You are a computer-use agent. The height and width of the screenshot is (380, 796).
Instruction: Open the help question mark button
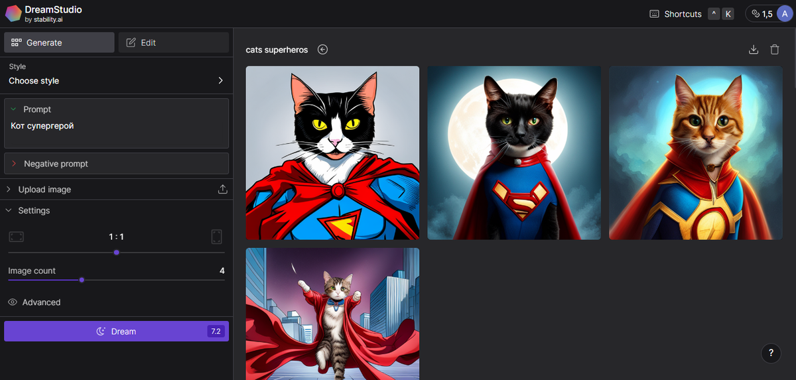tap(771, 353)
